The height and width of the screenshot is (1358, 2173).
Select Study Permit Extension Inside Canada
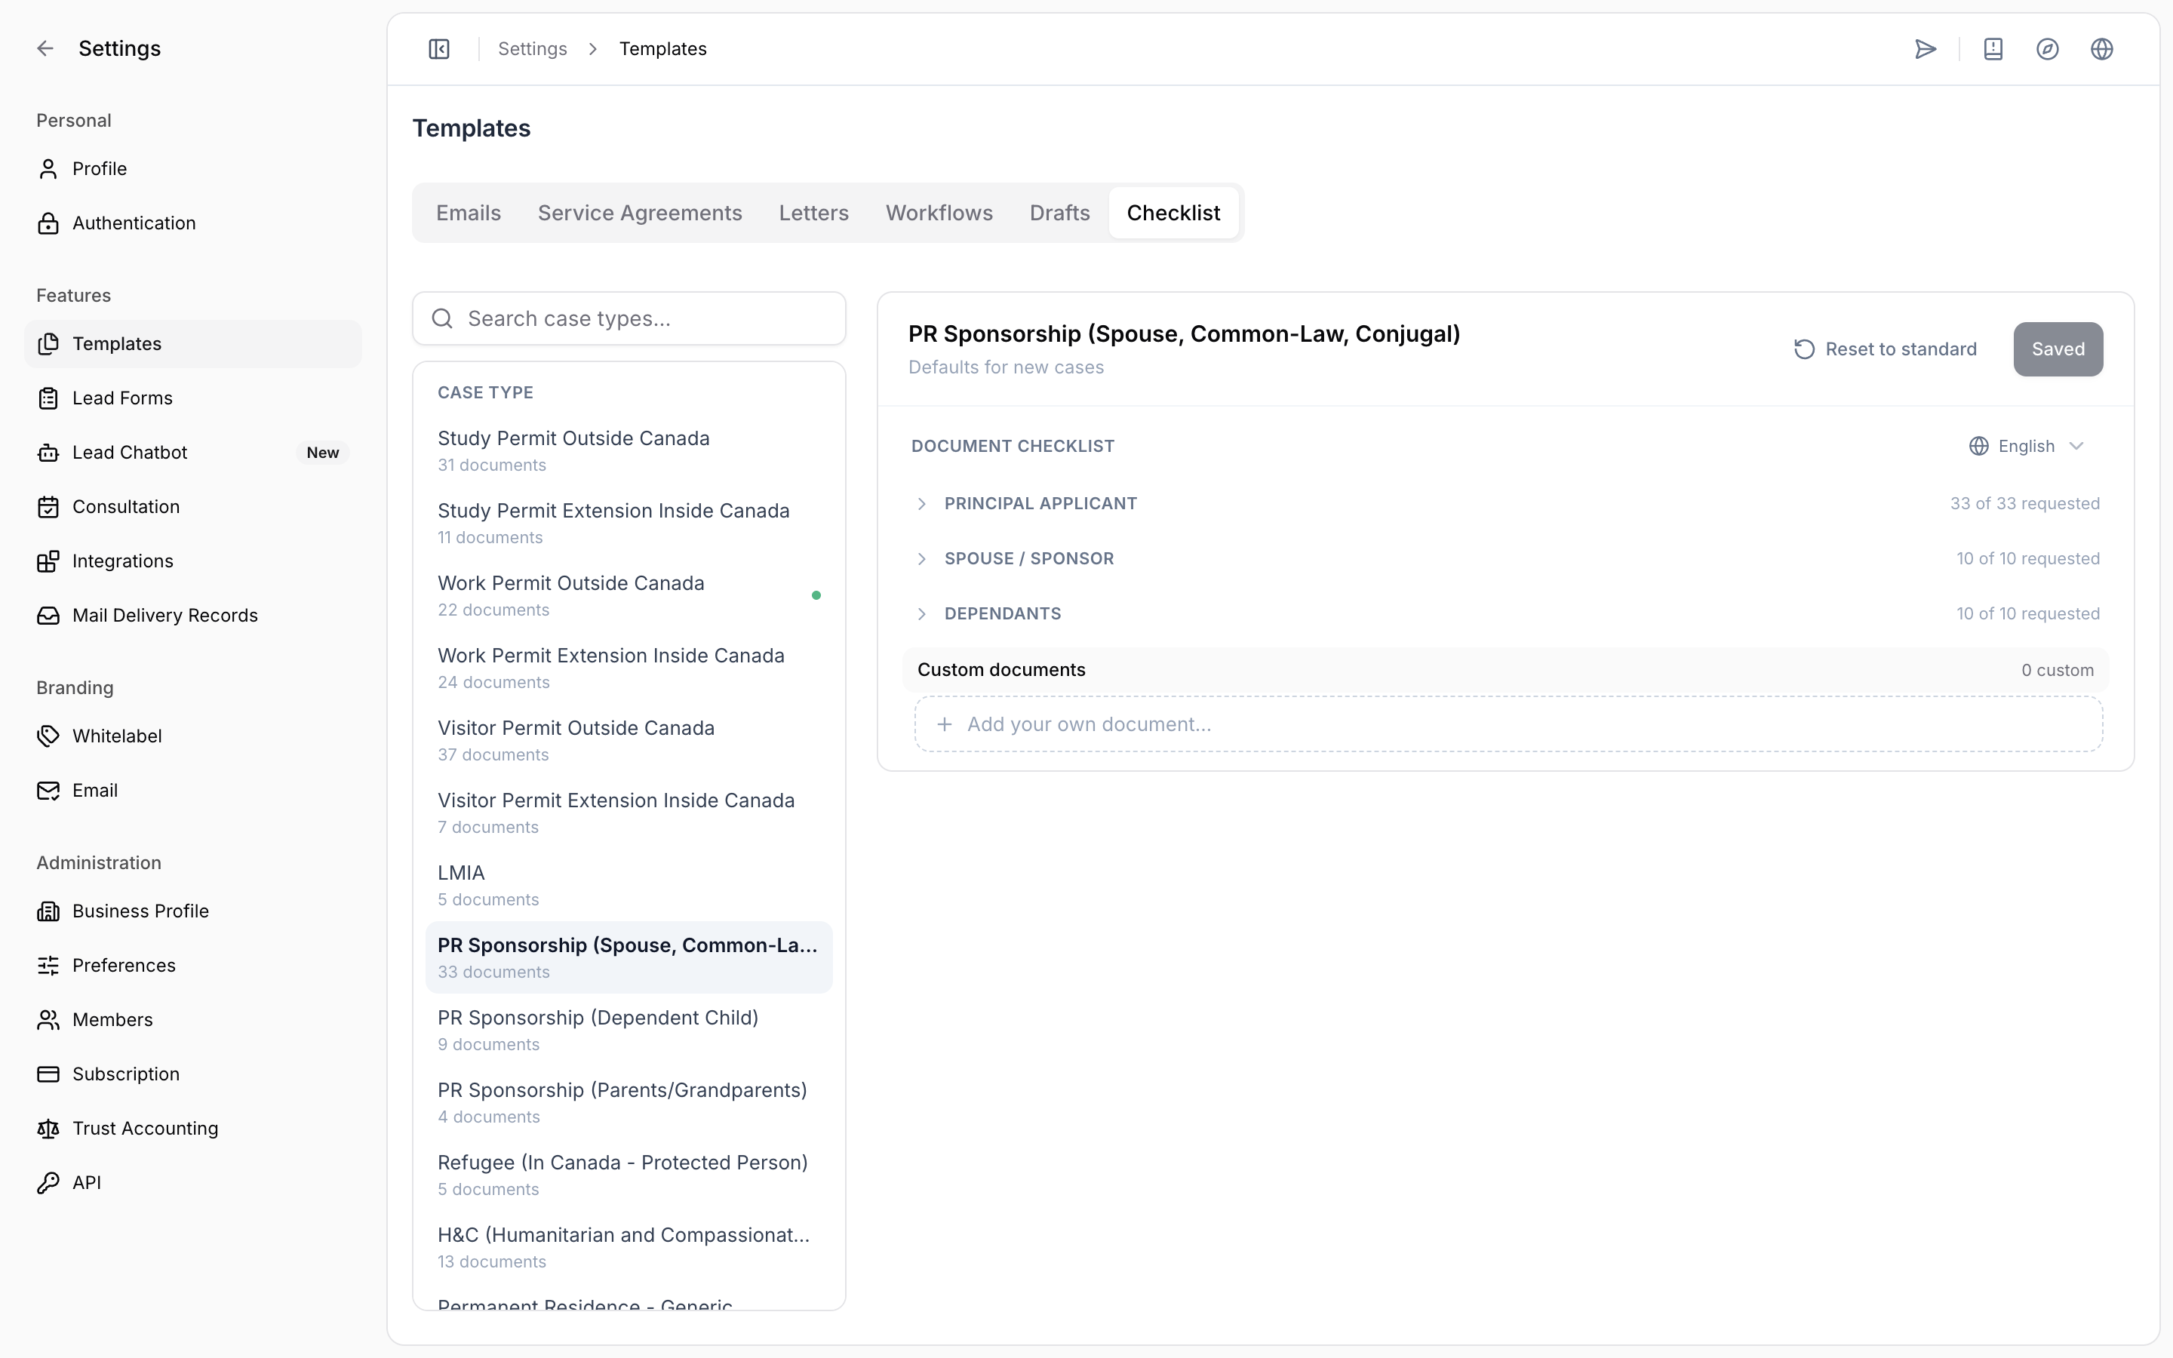click(629, 524)
